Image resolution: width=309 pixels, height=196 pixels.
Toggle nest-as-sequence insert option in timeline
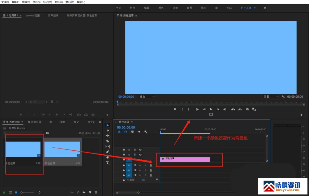pos(119,132)
